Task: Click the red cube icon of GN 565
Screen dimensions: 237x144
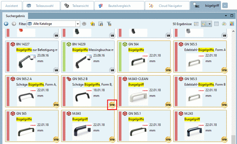Action: [13, 113]
